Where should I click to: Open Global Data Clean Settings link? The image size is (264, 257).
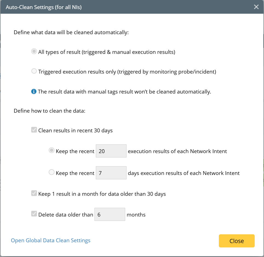click(51, 241)
